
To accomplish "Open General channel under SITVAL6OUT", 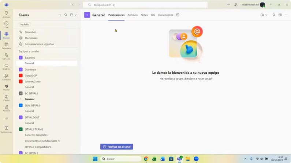I will point(29,123).
